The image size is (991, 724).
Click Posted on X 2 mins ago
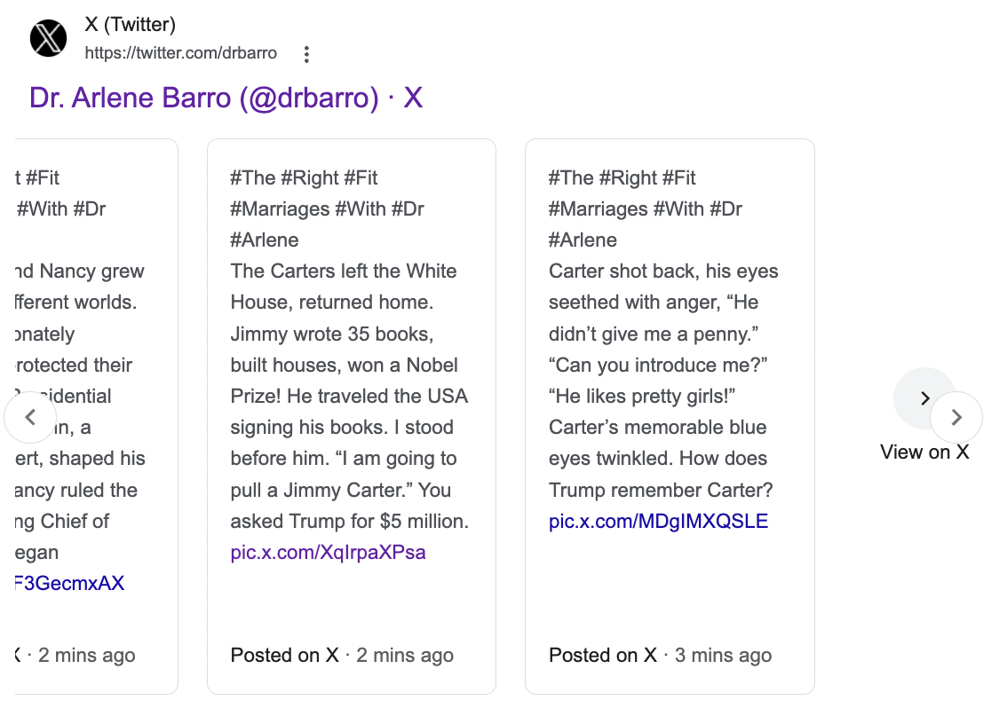click(x=342, y=655)
